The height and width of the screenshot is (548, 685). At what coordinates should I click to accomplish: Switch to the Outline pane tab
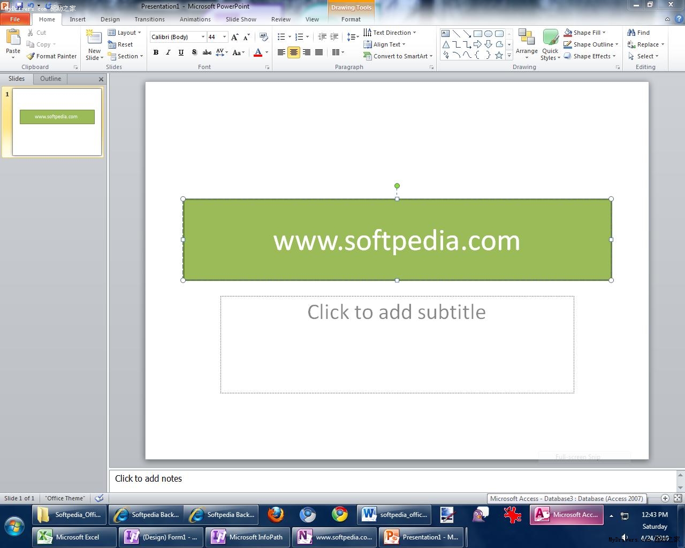pos(50,79)
